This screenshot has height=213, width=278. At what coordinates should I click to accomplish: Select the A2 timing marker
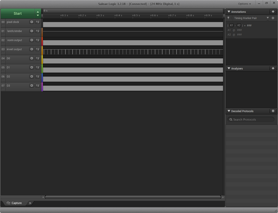click(x=239, y=26)
